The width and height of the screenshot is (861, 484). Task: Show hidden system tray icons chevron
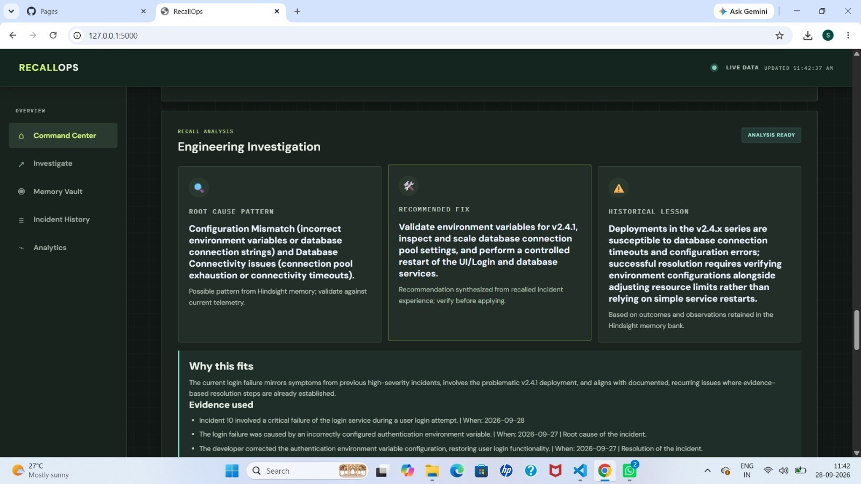click(707, 471)
